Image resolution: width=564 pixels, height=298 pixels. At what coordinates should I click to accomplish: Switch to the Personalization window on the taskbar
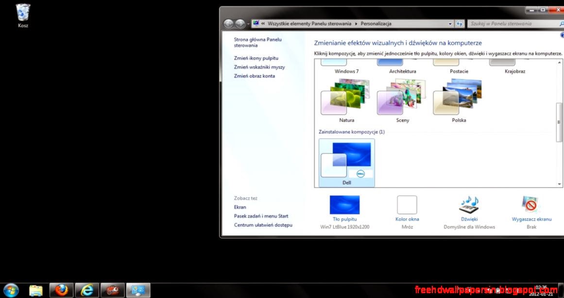[x=138, y=290]
